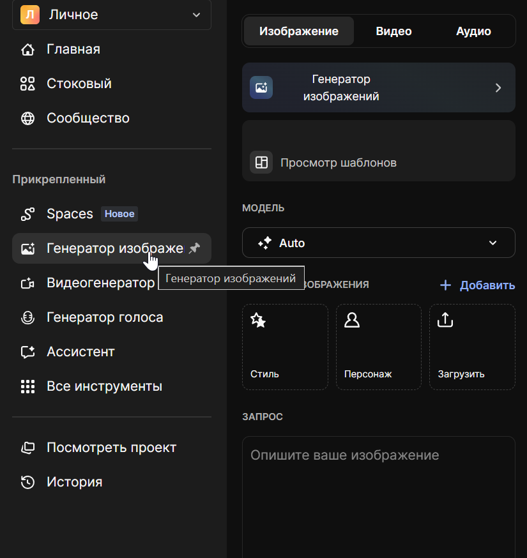Switch to the Аудио tab
The width and height of the screenshot is (527, 558).
tap(473, 31)
